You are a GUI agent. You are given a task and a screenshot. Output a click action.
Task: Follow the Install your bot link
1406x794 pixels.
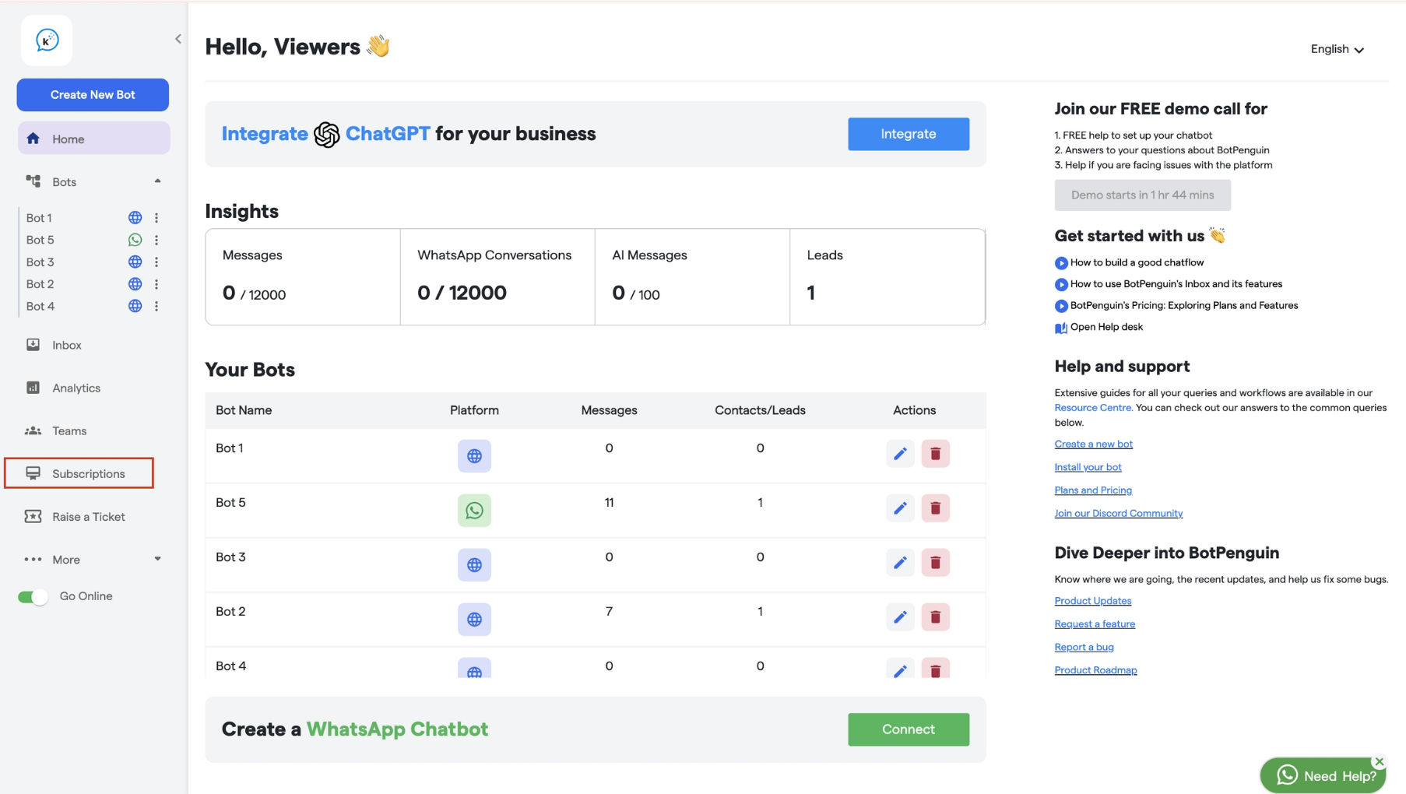tap(1088, 467)
